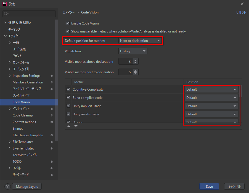Expand コードスタイル tree node

10,69
